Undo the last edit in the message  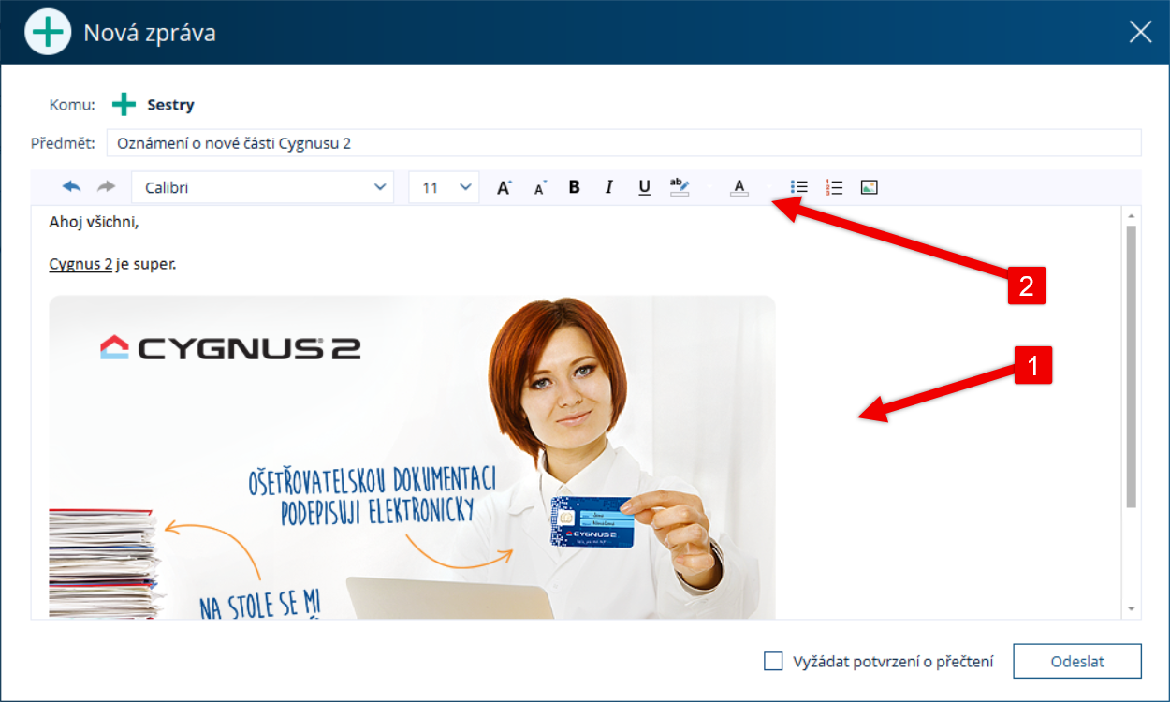[72, 187]
